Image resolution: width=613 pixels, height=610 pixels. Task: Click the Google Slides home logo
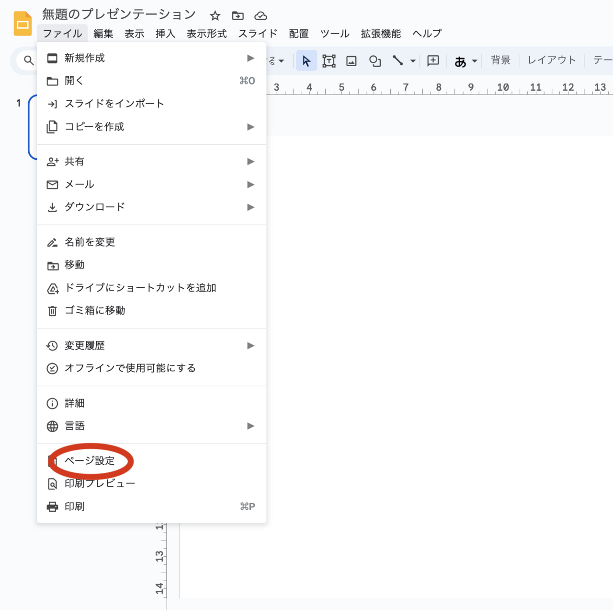pos(23,24)
